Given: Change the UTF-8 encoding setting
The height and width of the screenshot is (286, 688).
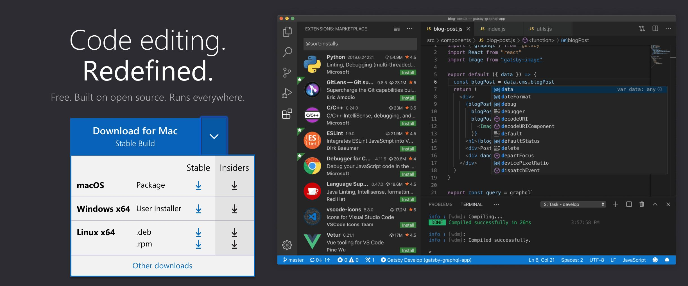Looking at the screenshot, I should [597, 260].
